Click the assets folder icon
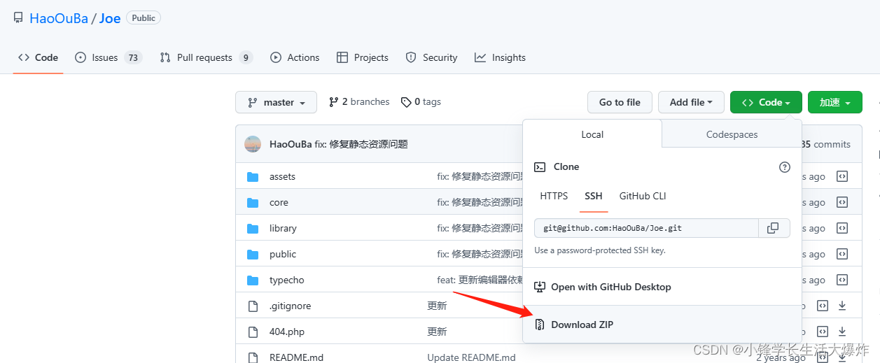Viewport: 880px width, 363px height. 253,176
